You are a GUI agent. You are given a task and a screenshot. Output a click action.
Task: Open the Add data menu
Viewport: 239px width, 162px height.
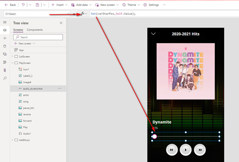[81, 5]
